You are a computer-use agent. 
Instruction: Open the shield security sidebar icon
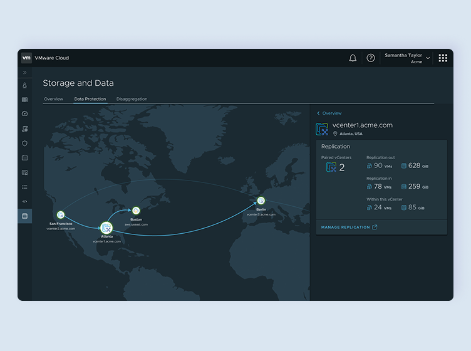click(24, 144)
